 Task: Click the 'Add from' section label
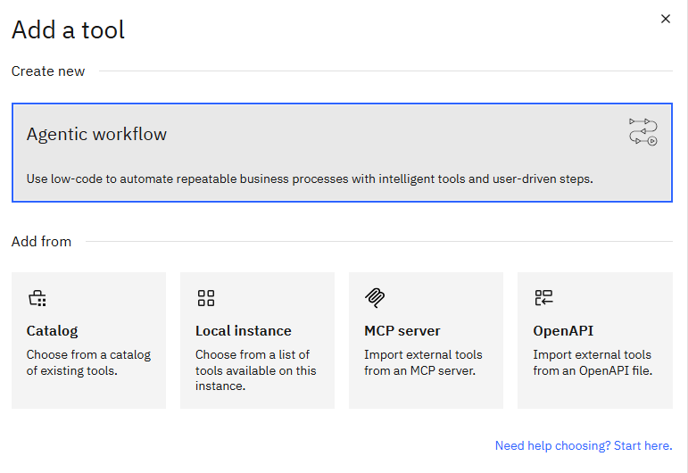point(41,241)
